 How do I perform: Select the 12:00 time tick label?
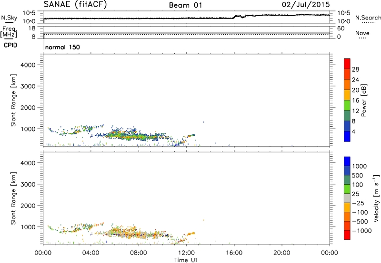186,253
